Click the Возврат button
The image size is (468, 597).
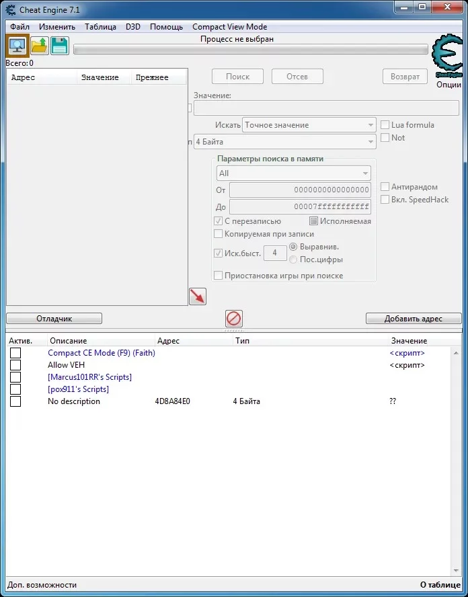(405, 77)
